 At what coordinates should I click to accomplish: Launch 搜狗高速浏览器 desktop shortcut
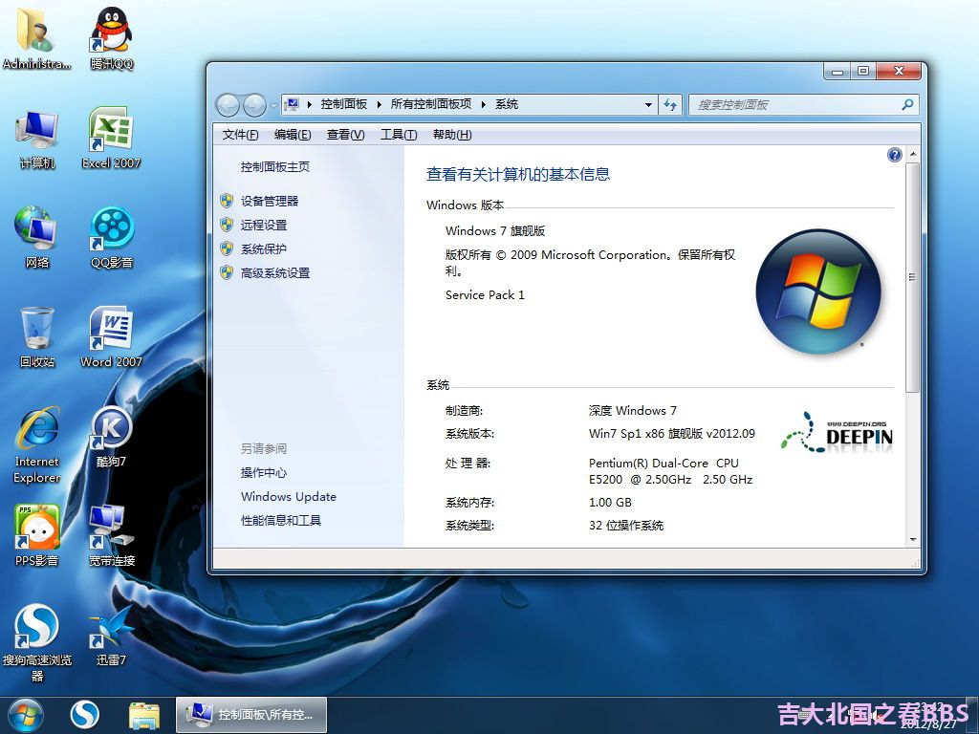click(x=37, y=643)
